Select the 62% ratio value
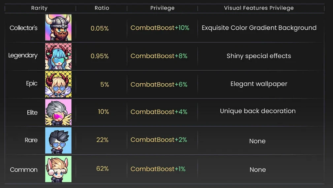Image resolution: width=333 pixels, height=188 pixels. pos(102,169)
